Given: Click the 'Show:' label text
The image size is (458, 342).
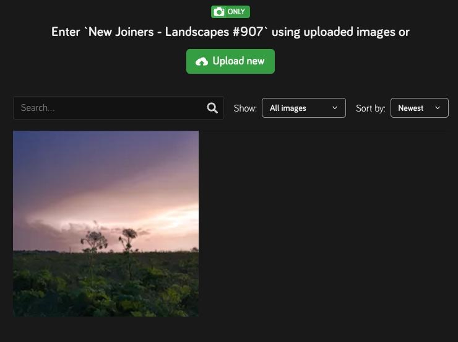Looking at the screenshot, I should pos(245,108).
